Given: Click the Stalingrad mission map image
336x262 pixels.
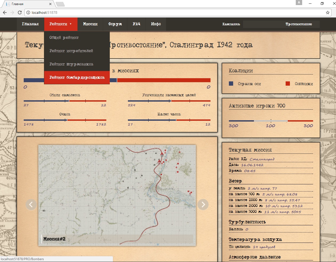Looking at the screenshot, I should [117, 196].
